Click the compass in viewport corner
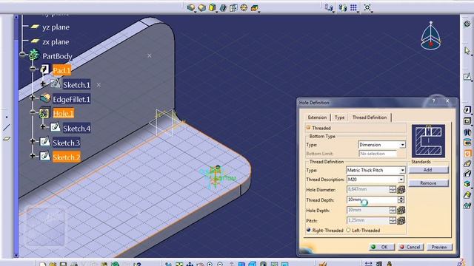Viewport: 474px width, 266px height. [x=431, y=36]
